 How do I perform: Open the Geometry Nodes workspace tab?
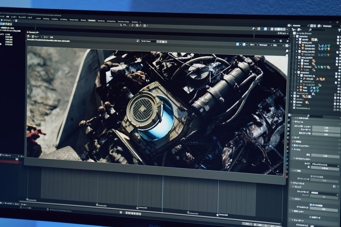point(123,22)
